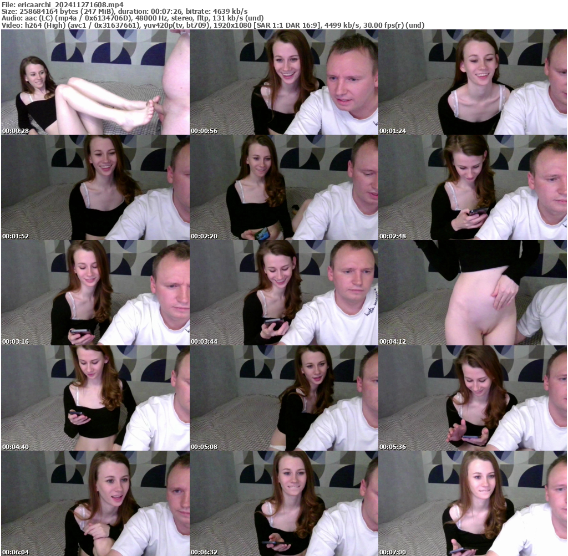Open the frame stamped 00:03:16
The height and width of the screenshot is (556, 568).
click(94, 293)
